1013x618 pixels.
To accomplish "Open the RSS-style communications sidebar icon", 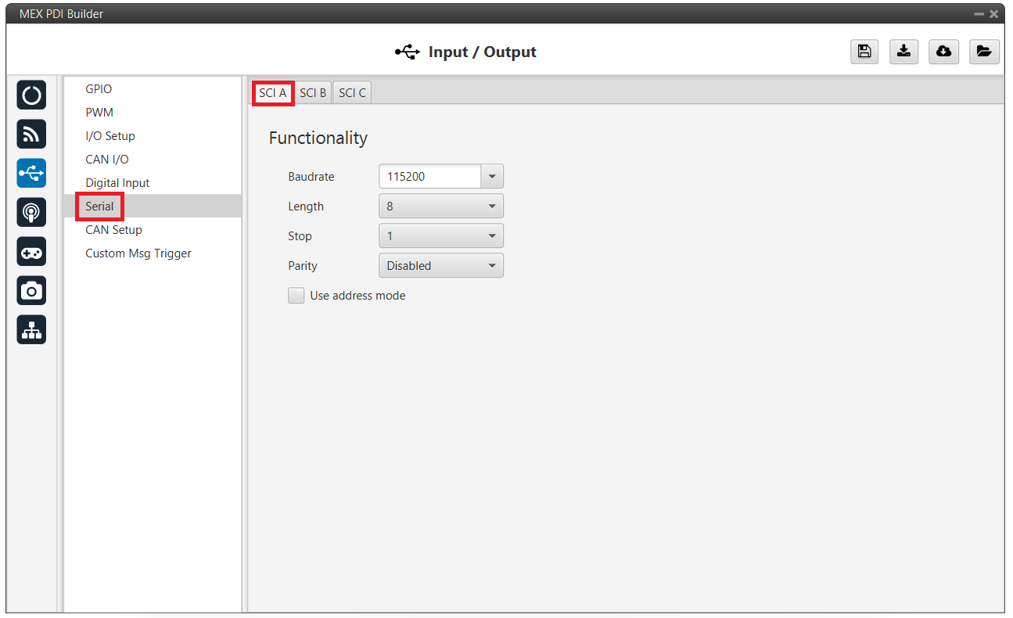I will tap(31, 134).
